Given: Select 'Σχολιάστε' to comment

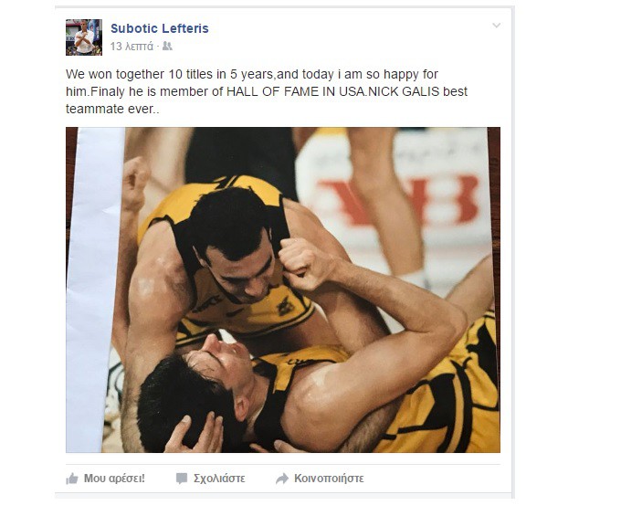Looking at the screenshot, I should click(x=219, y=479).
